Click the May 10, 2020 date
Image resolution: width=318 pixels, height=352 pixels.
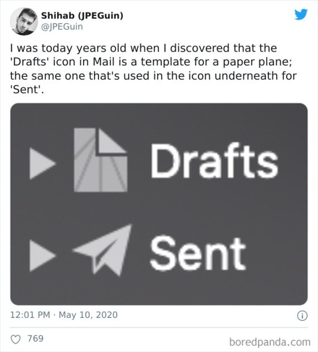click(88, 315)
